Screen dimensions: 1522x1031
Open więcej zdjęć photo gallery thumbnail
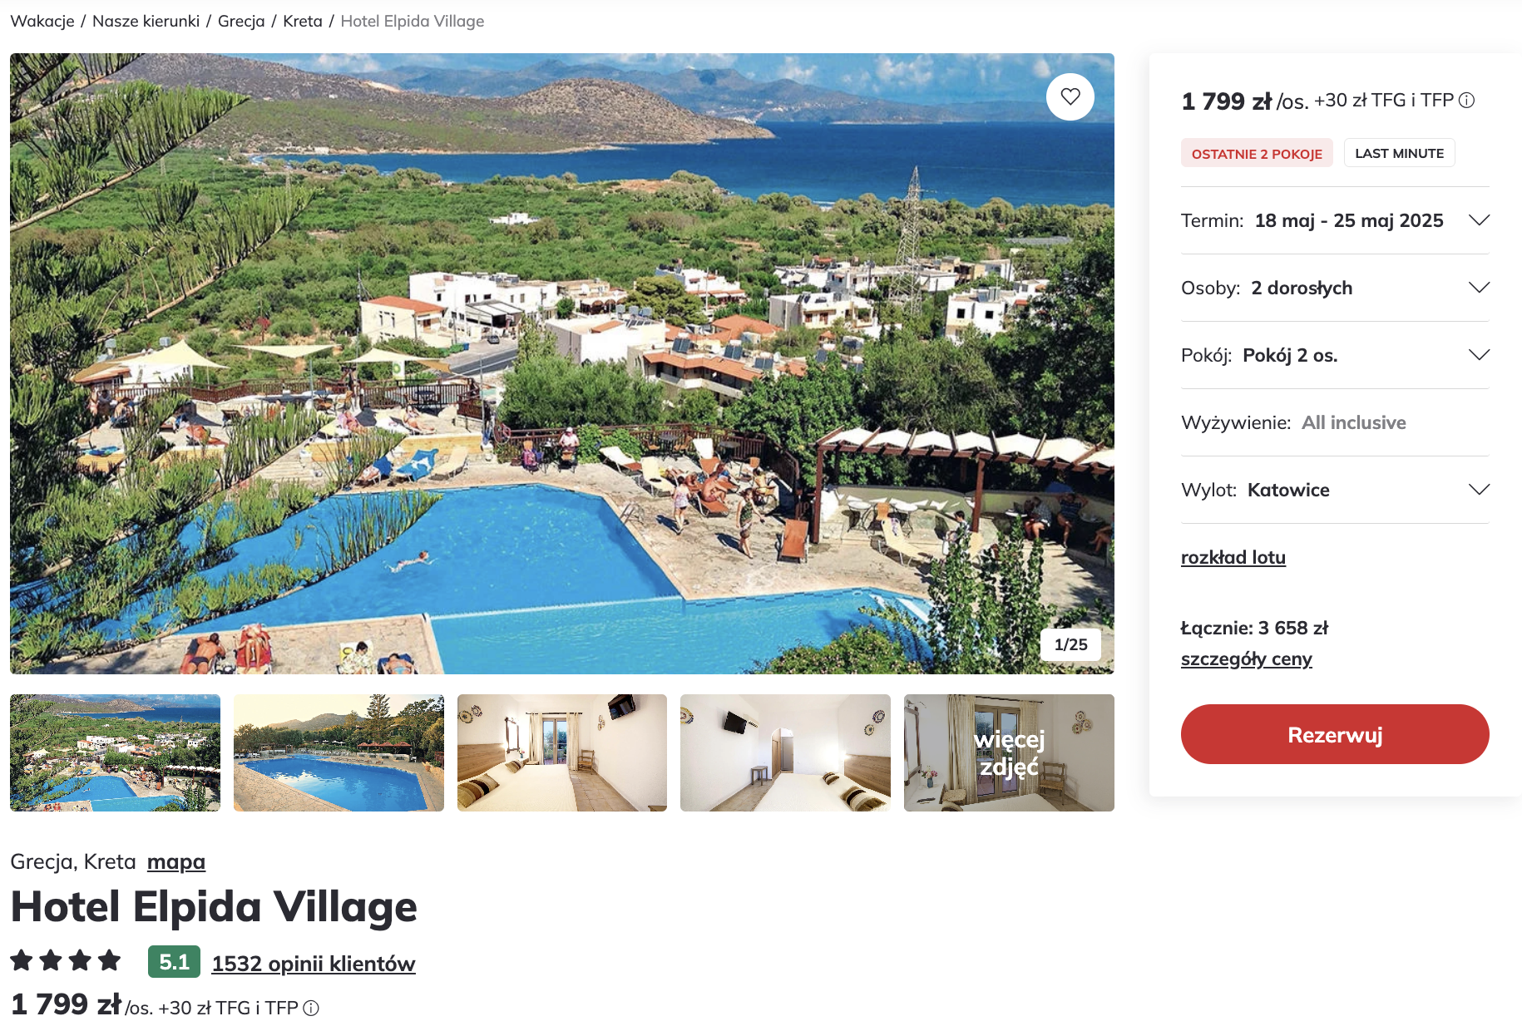[1009, 752]
